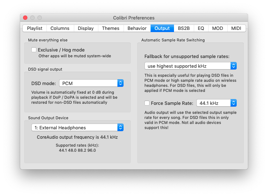Open the fallback sample rate dropdown
268x196 pixels.
[191, 66]
